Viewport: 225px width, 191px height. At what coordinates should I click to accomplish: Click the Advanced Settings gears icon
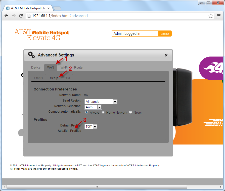pyautogui.click(x=31, y=55)
